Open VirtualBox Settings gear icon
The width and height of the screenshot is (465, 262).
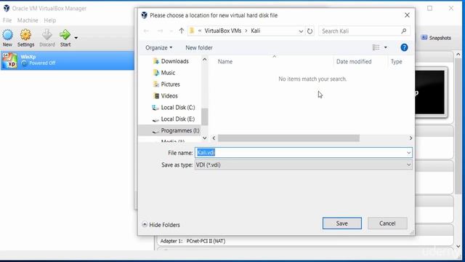pos(26,38)
